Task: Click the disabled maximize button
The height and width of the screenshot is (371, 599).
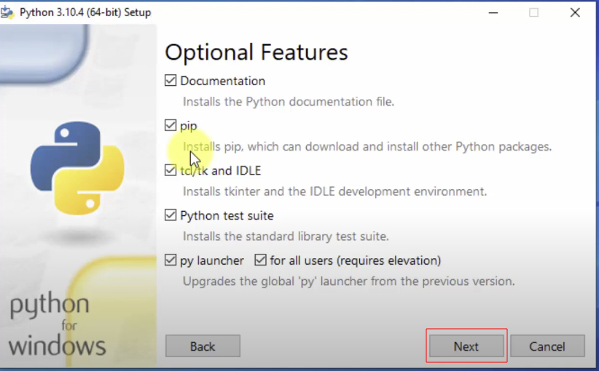Action: [534, 12]
